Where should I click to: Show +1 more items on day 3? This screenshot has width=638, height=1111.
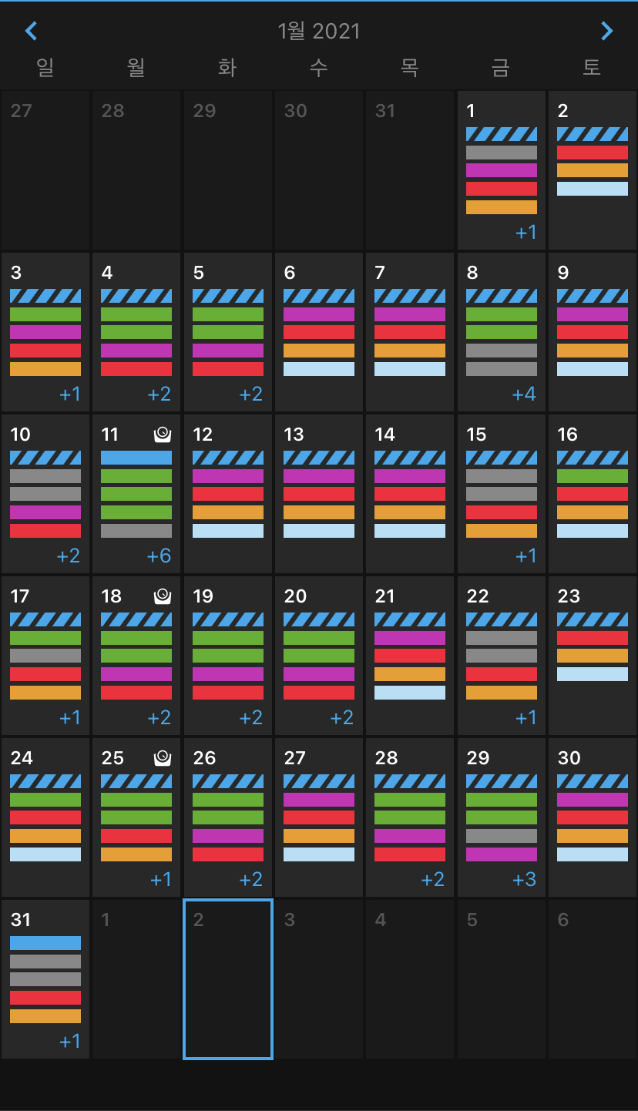[70, 394]
